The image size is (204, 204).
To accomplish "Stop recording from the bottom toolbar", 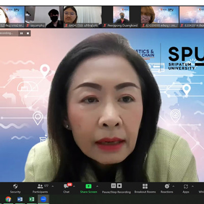I will pyautogui.click(x=119, y=186).
